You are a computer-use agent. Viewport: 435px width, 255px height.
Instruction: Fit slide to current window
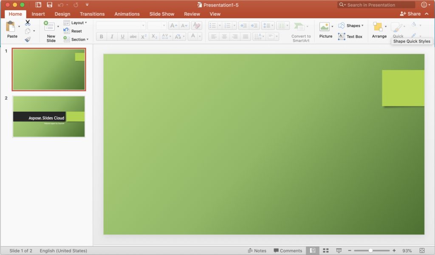click(x=422, y=251)
